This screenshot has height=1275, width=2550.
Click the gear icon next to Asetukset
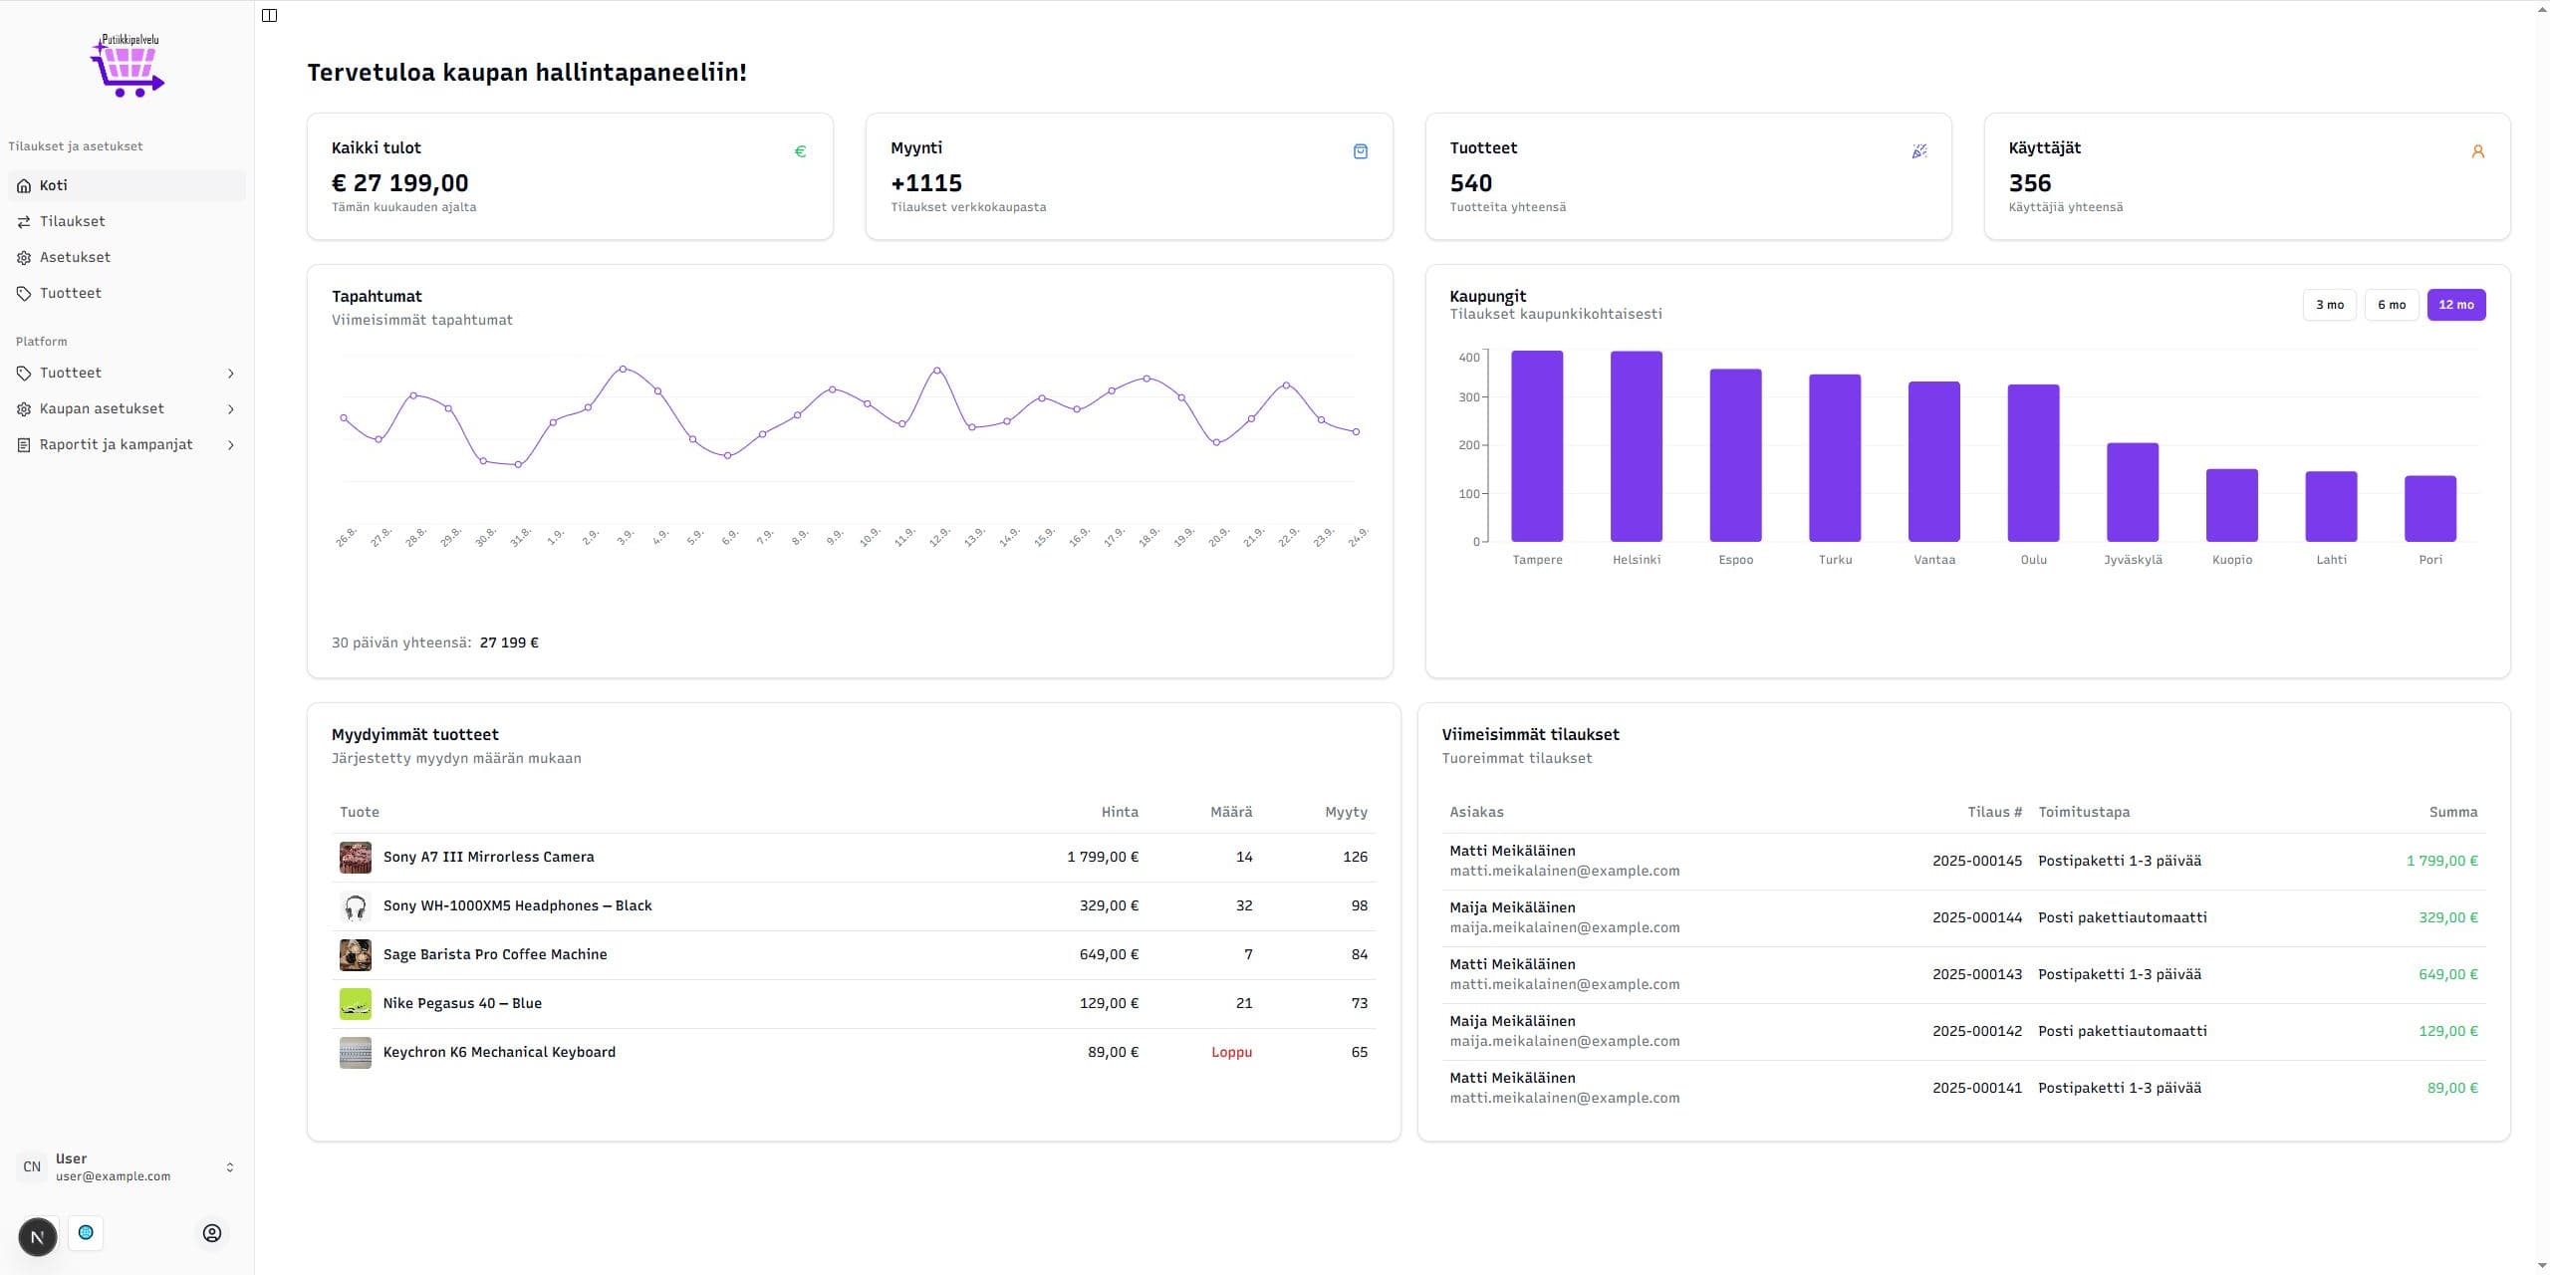coord(23,257)
